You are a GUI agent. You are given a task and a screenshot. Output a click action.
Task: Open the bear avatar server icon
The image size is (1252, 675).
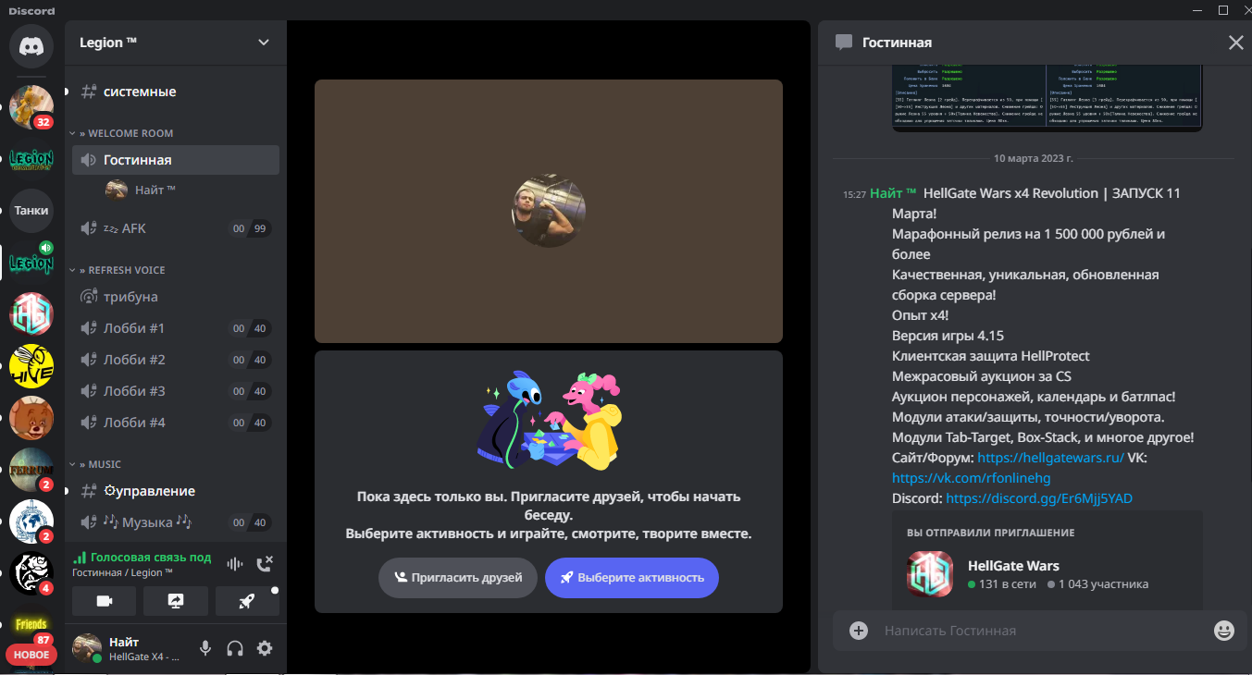click(31, 418)
